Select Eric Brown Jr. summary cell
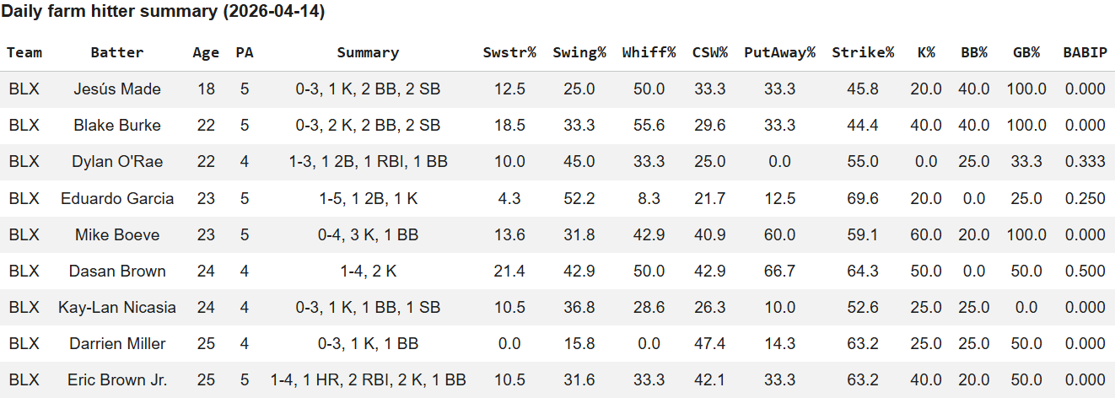The width and height of the screenshot is (1115, 398). click(368, 380)
